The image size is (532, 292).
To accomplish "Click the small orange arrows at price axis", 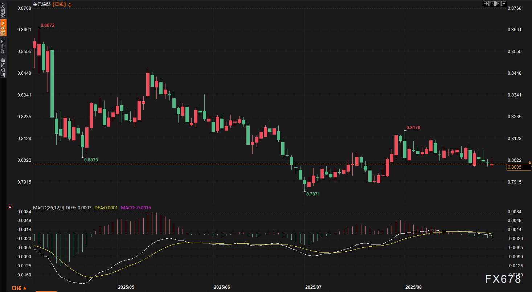I will [x=530, y=163].
